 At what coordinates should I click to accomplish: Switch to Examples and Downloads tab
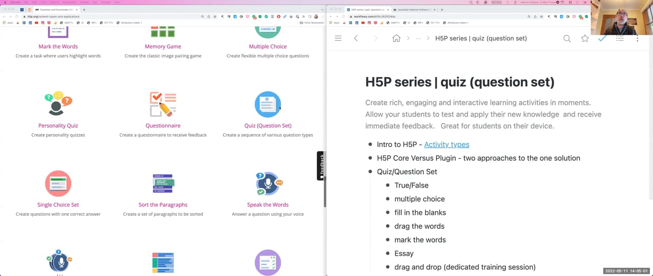tap(57, 10)
